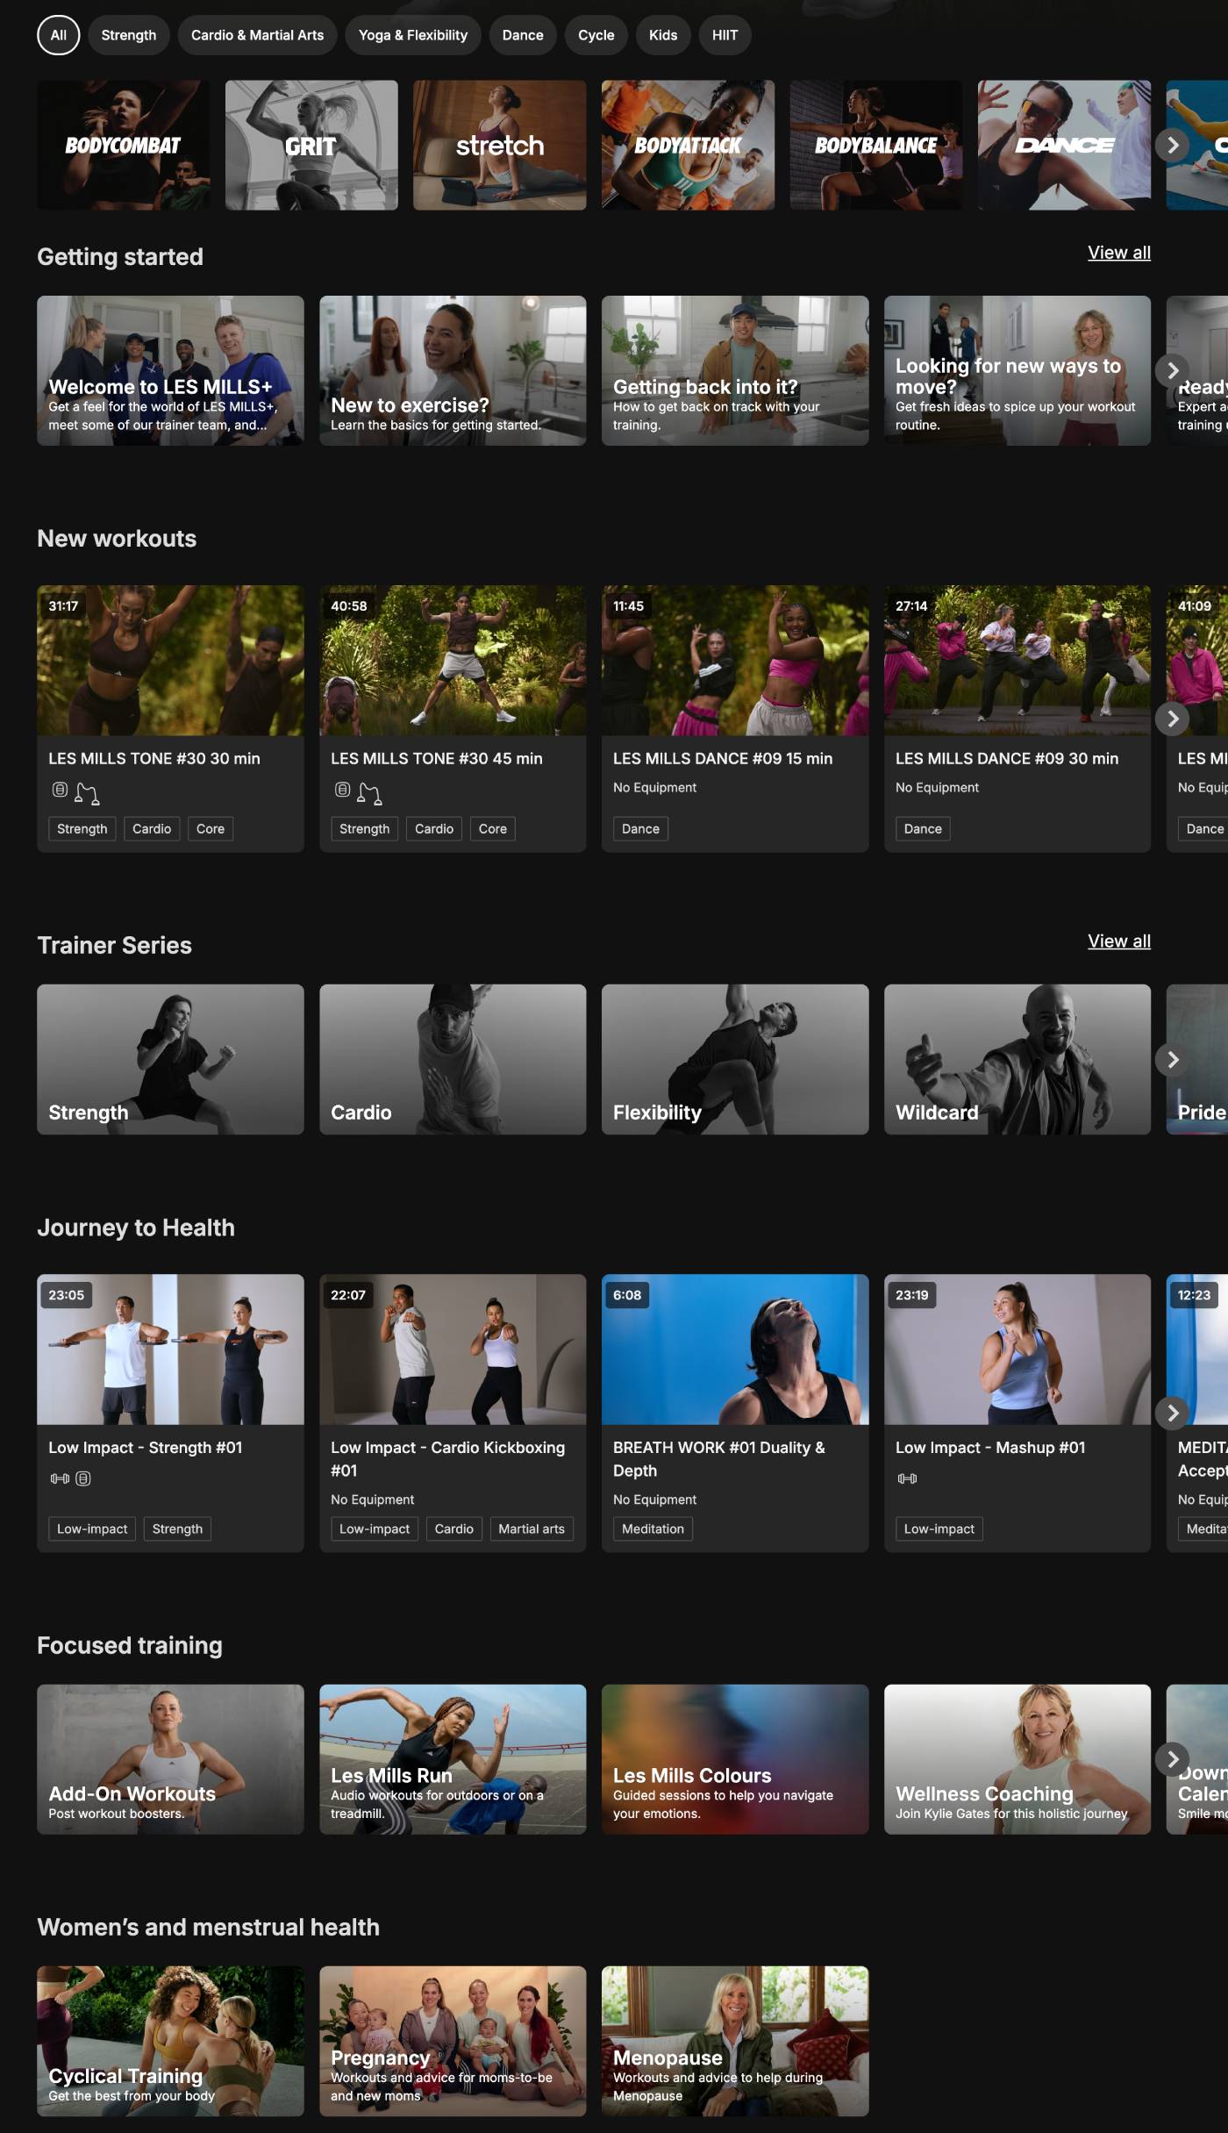Click Meditation tag on BREATH WORK #01
1228x2133 pixels.
tap(653, 1528)
